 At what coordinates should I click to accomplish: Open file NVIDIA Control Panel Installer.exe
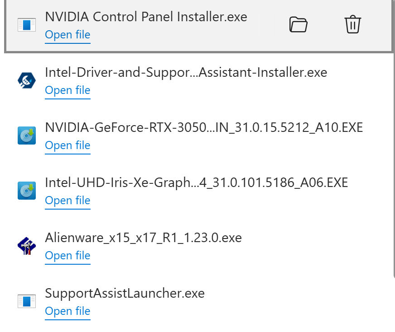(x=68, y=35)
